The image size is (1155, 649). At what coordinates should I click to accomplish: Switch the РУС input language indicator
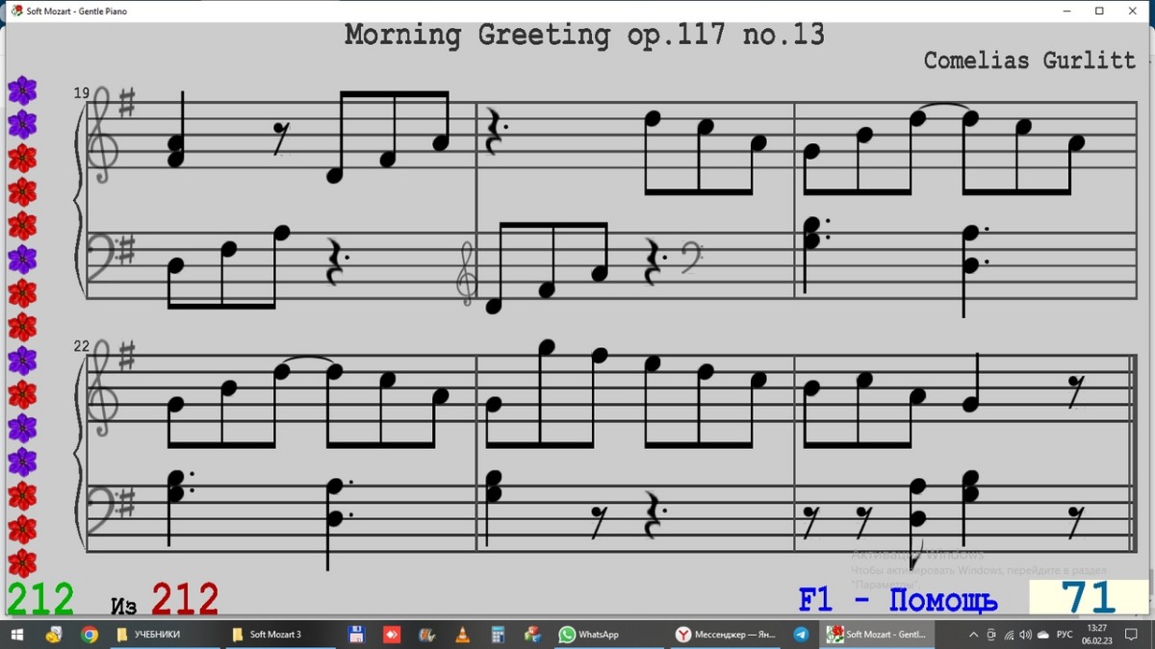tap(1065, 635)
